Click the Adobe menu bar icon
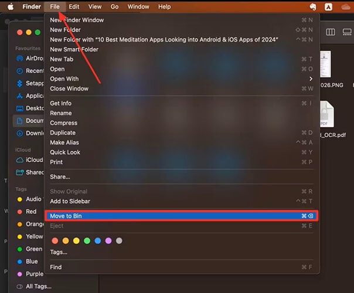The height and width of the screenshot is (293, 354). (x=328, y=7)
